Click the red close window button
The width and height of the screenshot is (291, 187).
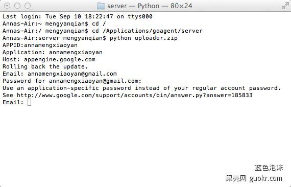[7, 6]
